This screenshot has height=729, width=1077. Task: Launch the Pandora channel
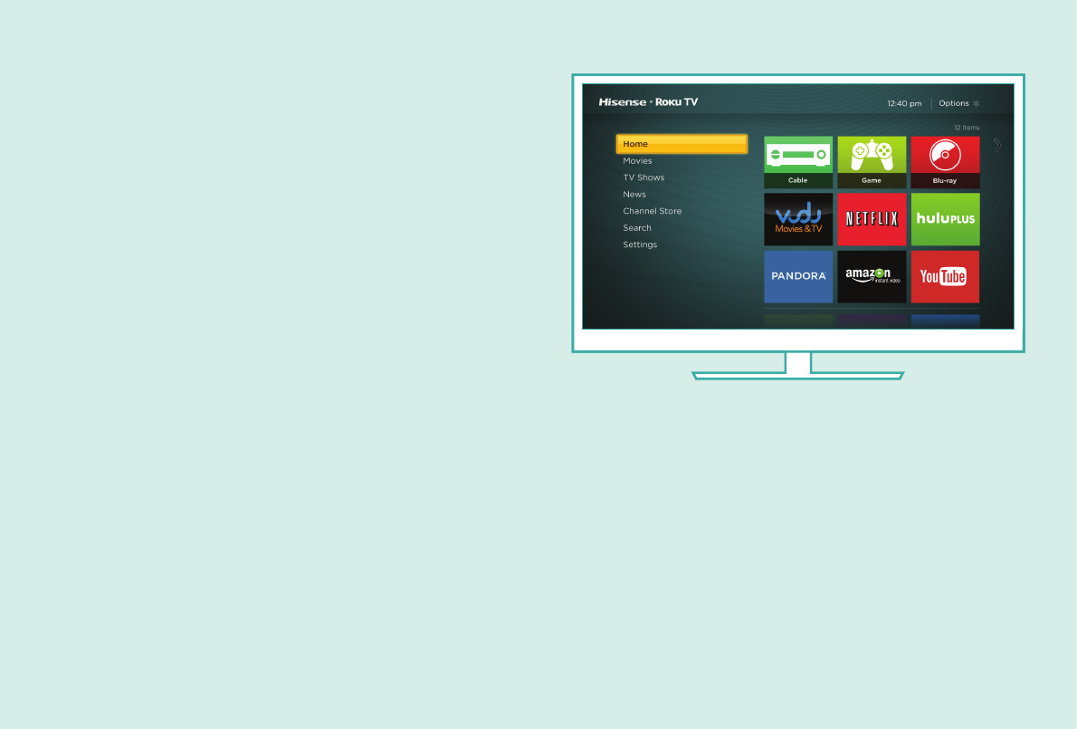[798, 276]
